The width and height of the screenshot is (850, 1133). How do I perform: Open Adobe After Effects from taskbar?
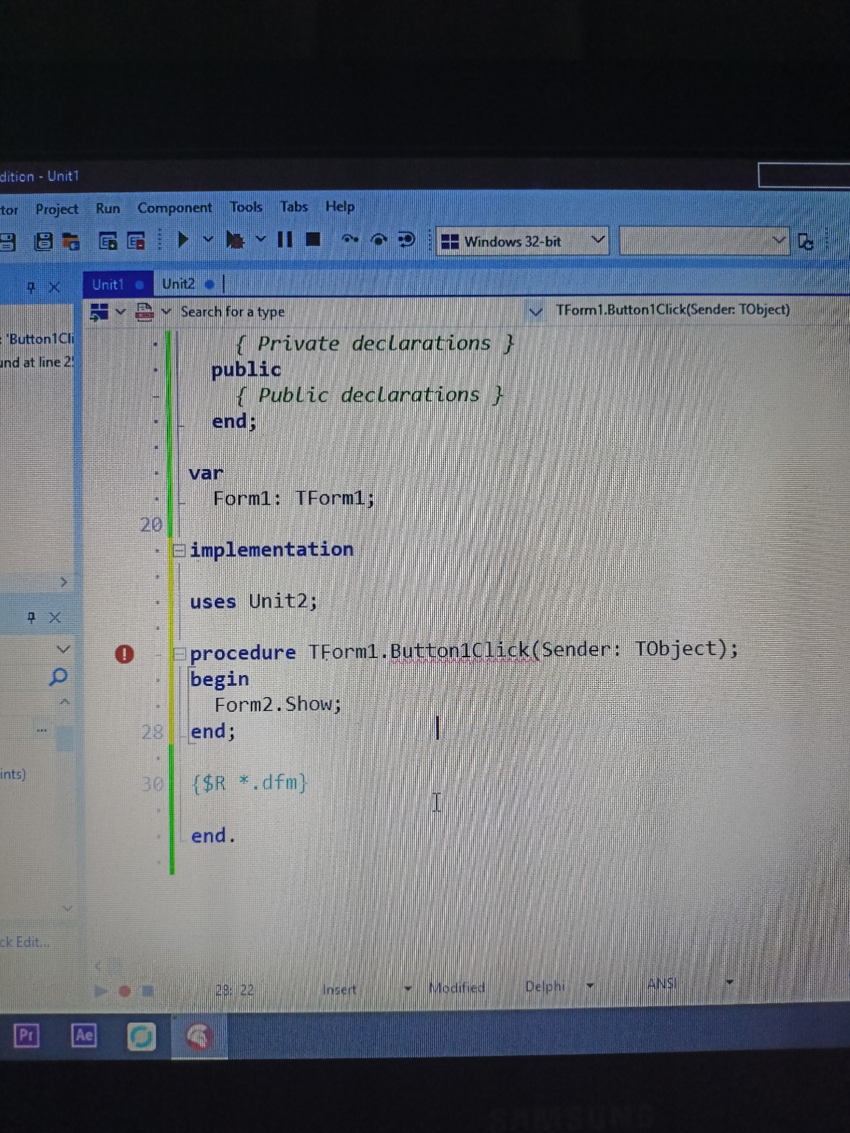tap(84, 1036)
